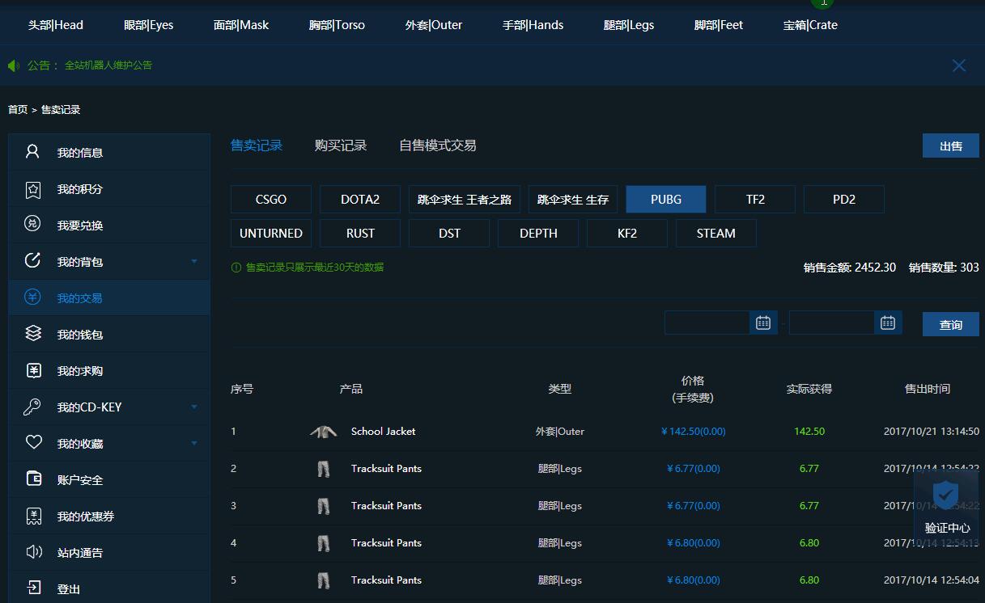Filter records by TF2
The width and height of the screenshot is (985, 603).
pos(755,200)
